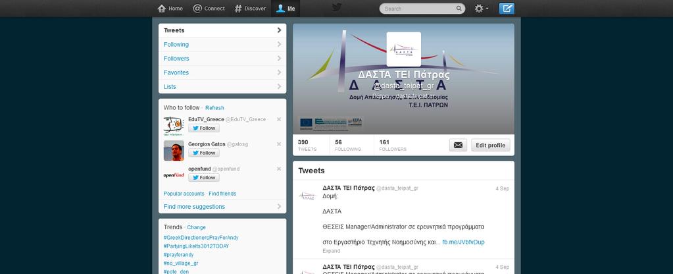Dismiss the EduTV_Greece suggestion
The image size is (673, 274).
point(279,119)
